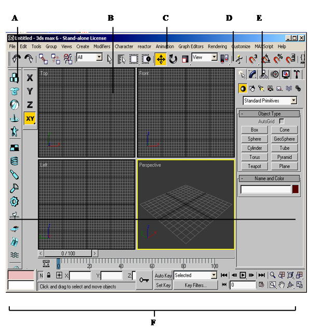Activate Select and Move tool

161,59
